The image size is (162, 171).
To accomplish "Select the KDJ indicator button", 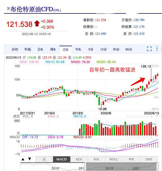I will point(79,159).
